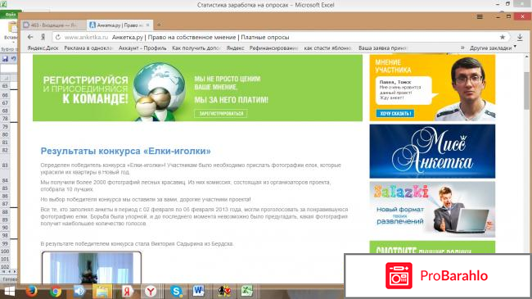Open the Как получить допо bookmark
This screenshot has width=532, height=299.
coord(196,48)
